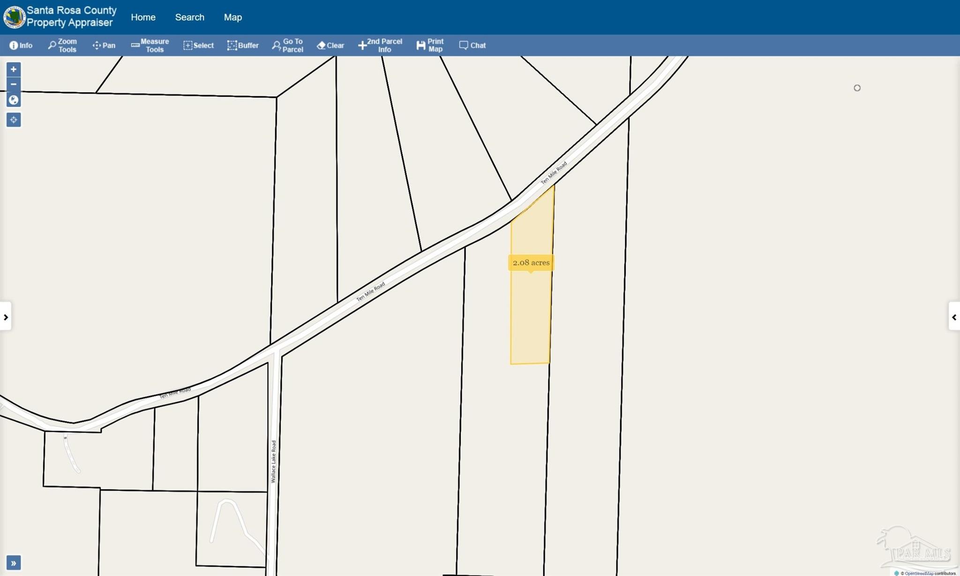Zoom in with the plus button

pyautogui.click(x=14, y=69)
